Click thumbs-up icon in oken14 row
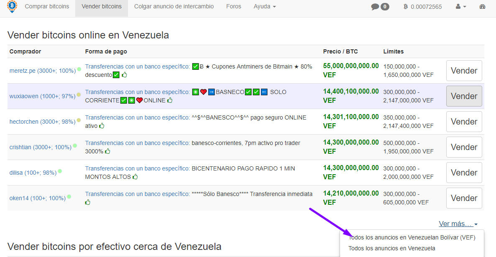This screenshot has width=496, height=257. pyautogui.click(x=88, y=202)
